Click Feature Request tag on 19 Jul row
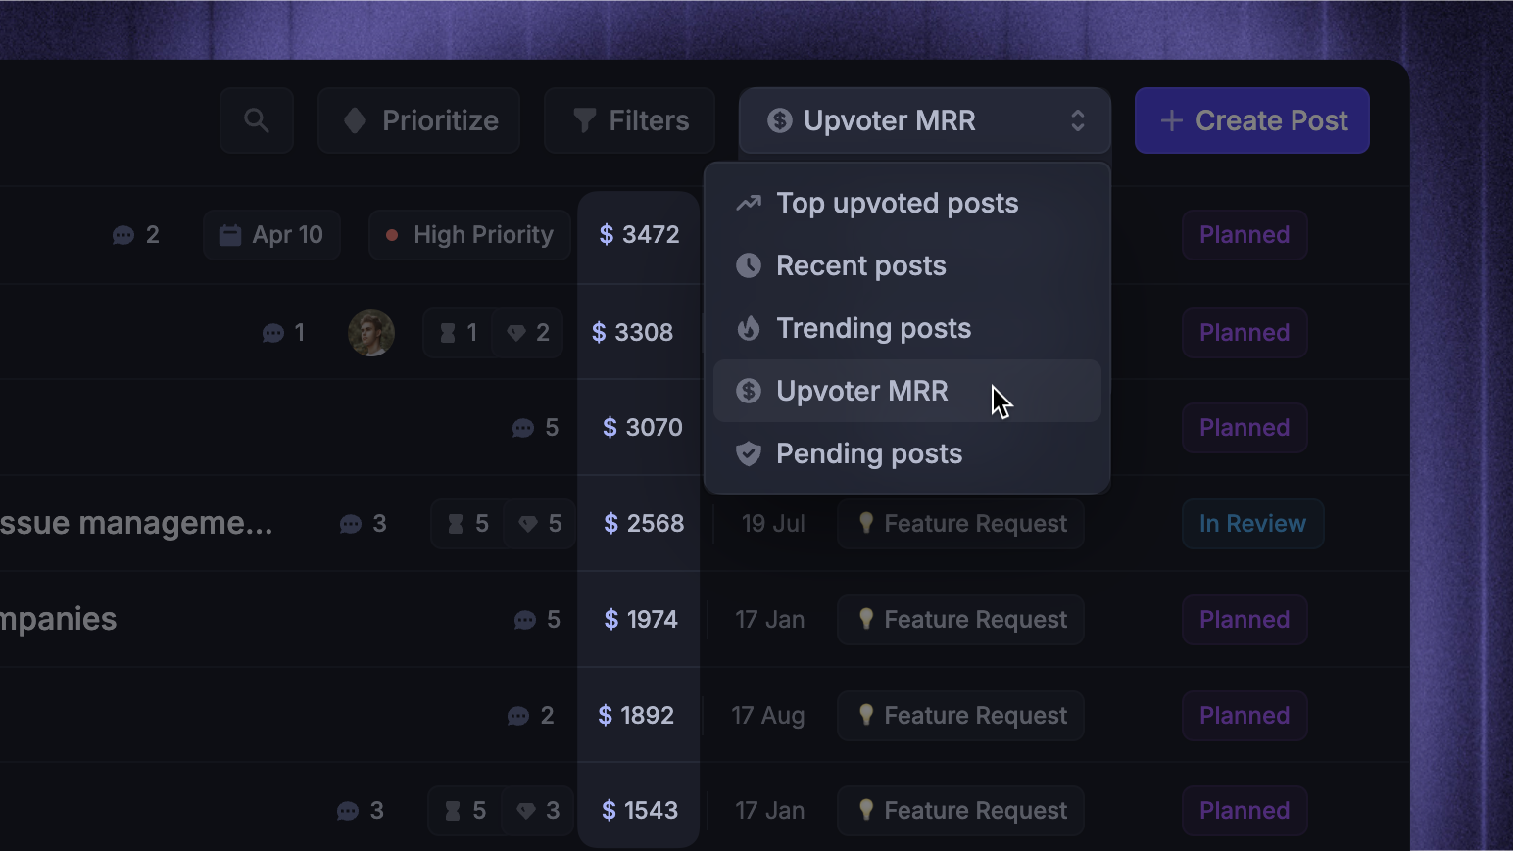Image resolution: width=1513 pixels, height=851 pixels. tap(960, 524)
